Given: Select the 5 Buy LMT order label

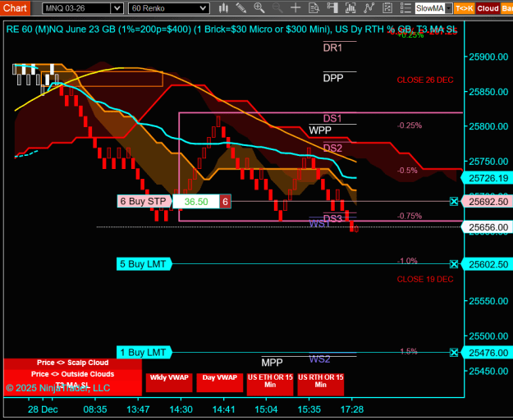Looking at the screenshot, I should [144, 264].
